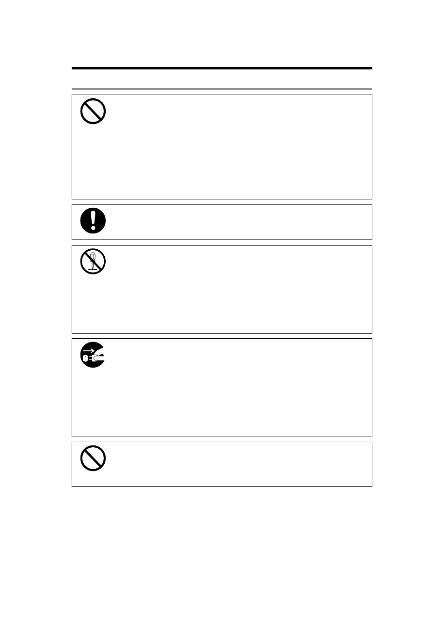The height and width of the screenshot is (629, 444).
Task: Select the do-not-disassemble screwdriver icon
Action: (93, 261)
